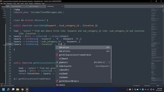
Task: Select 'implode' autocomplete suggestion
Action: [83, 77]
